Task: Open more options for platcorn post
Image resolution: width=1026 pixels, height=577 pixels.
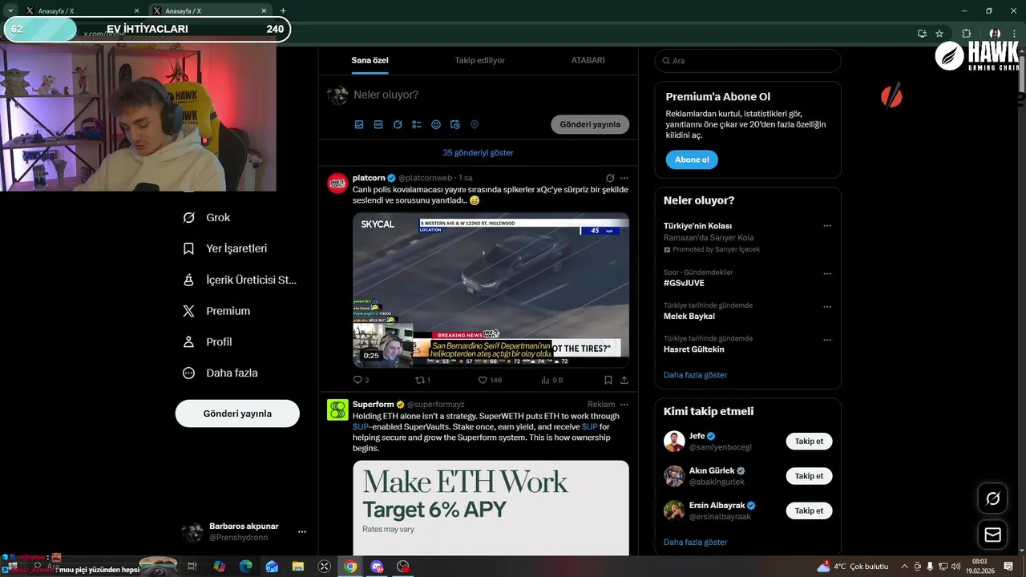Action: 624,178
